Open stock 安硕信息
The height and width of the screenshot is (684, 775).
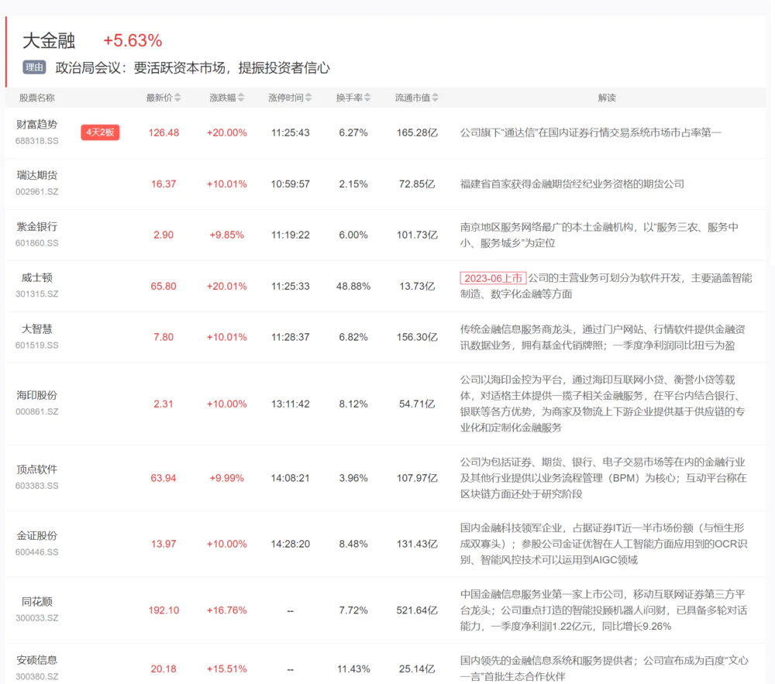pyautogui.click(x=36, y=660)
